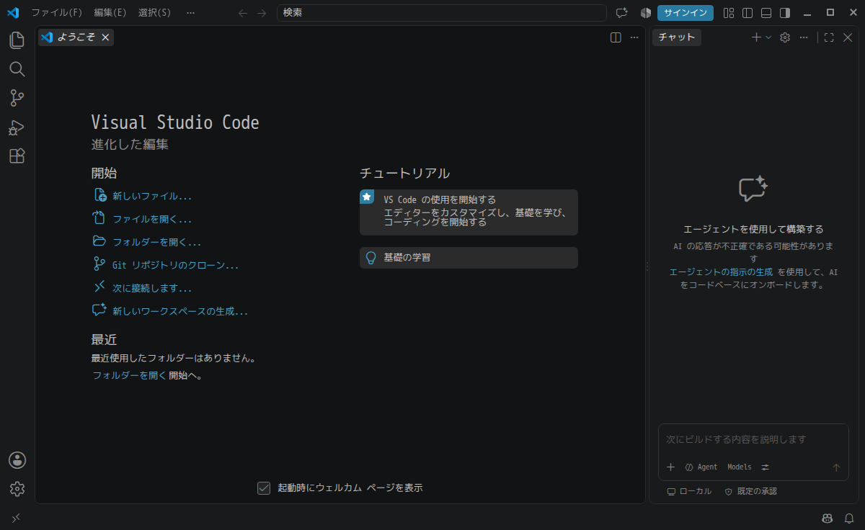Screen dimensions: 865x530
Task: Click フォルダーを開く link under 最近
Action: pyautogui.click(x=129, y=375)
